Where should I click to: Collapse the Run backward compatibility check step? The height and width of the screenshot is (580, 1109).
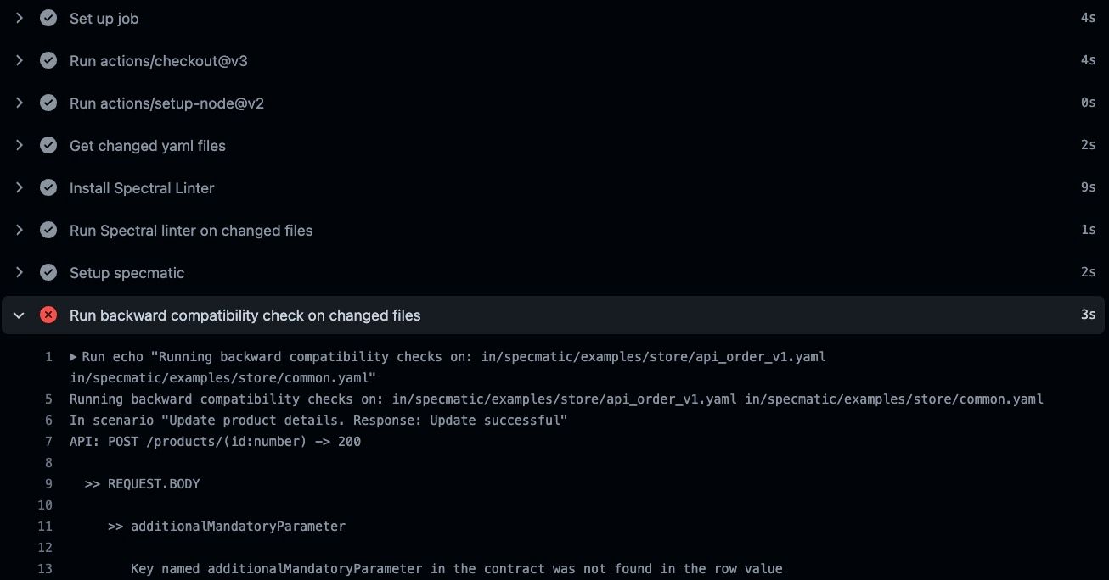pyautogui.click(x=19, y=315)
